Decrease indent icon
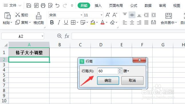 (x=146, y=15)
